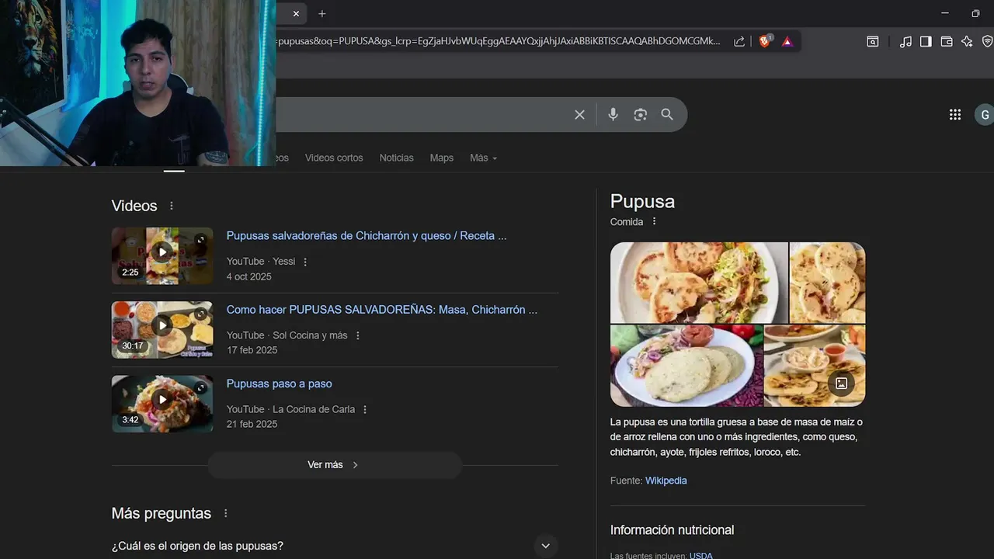Viewport: 994px width, 559px height.
Task: Click preview icon on the 3:42 video thumbnail
Action: point(200,387)
